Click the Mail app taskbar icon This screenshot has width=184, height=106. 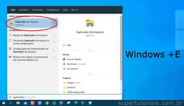[25, 103]
